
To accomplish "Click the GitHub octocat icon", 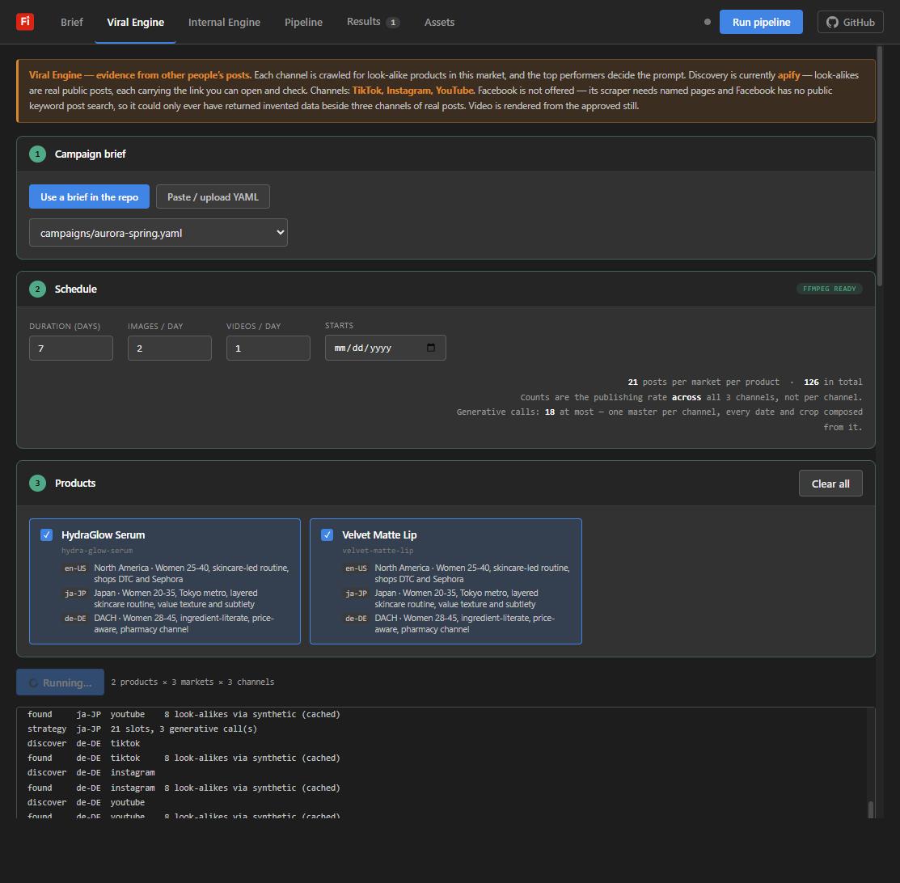I will coord(832,23).
